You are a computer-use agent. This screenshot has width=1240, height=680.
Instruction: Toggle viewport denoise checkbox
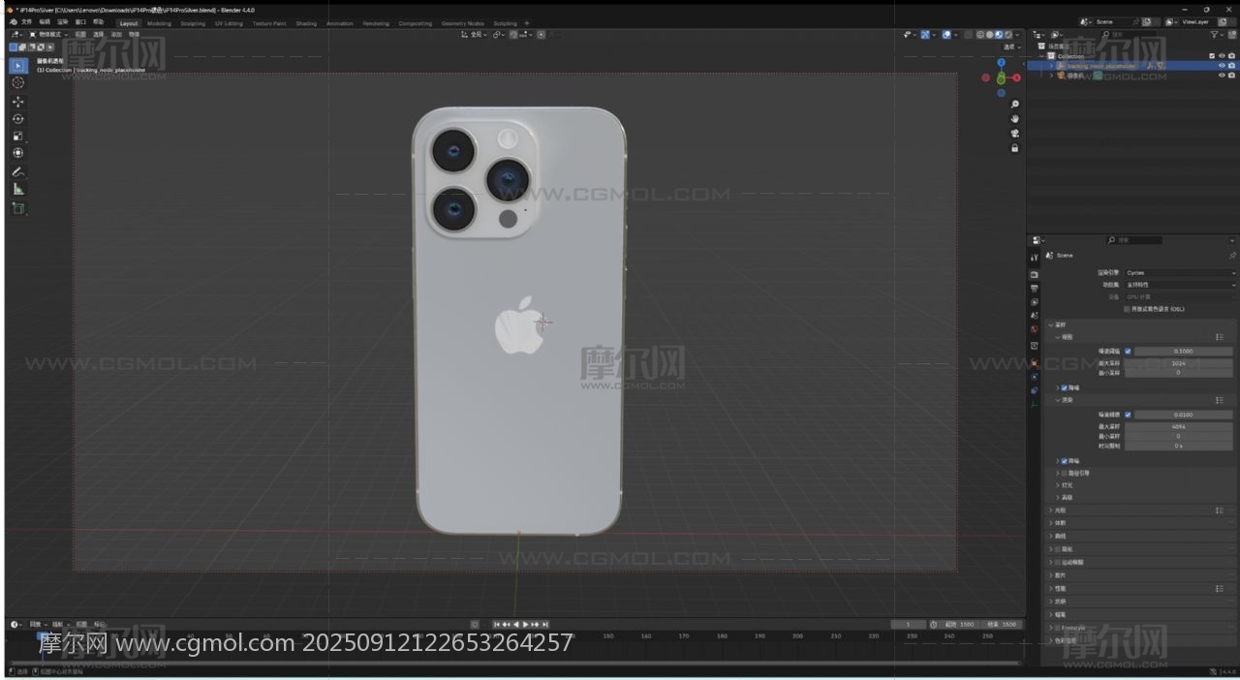[1064, 387]
